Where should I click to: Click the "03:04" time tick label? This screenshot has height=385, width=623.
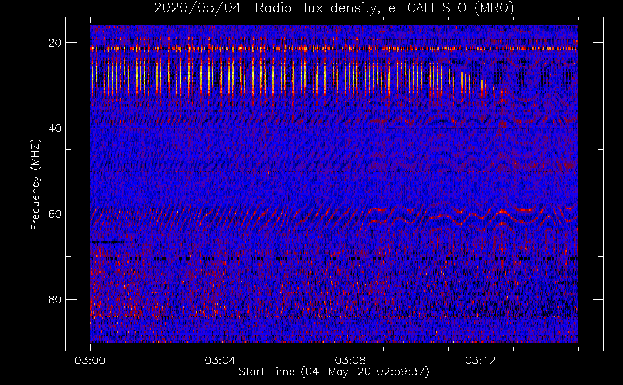pos(220,361)
